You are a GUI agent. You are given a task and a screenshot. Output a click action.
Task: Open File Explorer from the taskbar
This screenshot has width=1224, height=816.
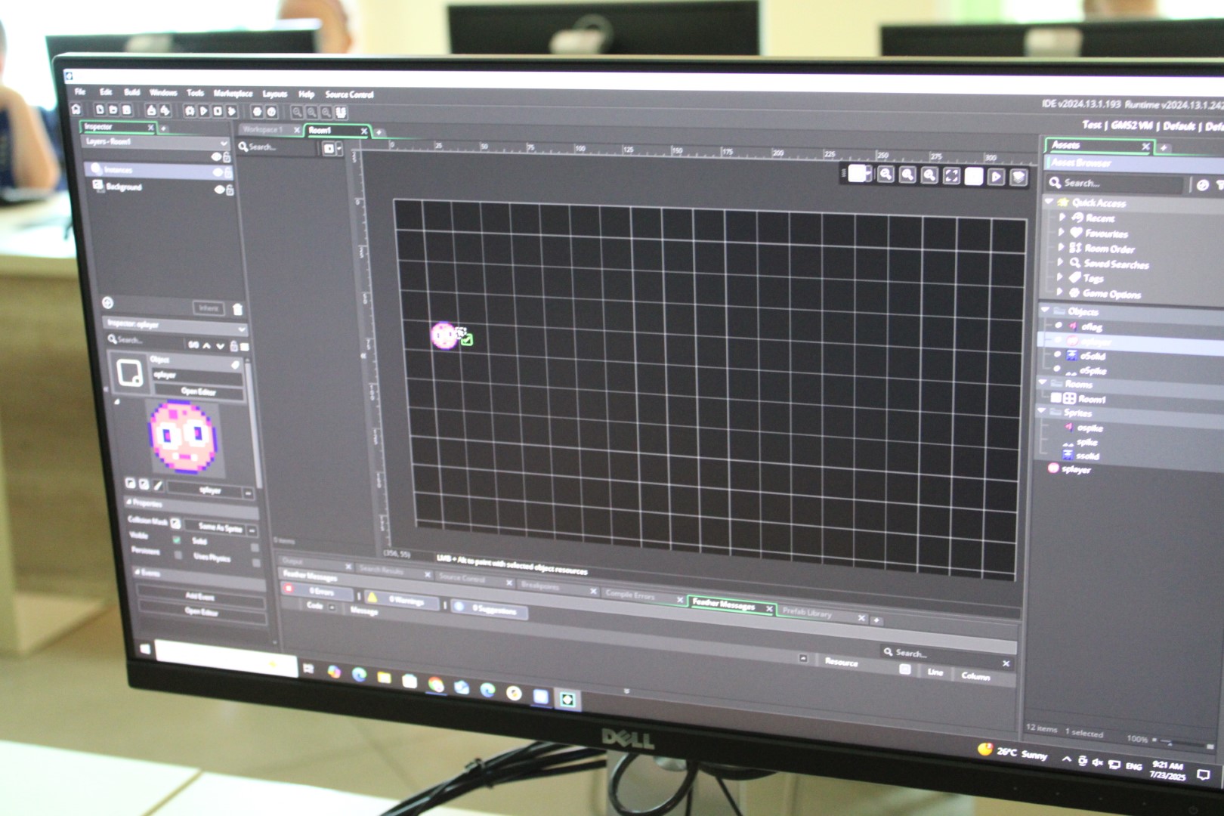[x=384, y=677]
